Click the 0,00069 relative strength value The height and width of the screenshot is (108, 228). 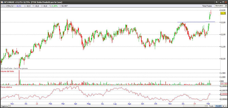pos(224,94)
